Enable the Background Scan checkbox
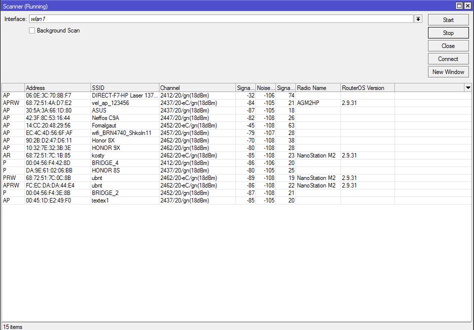The image size is (474, 330). (x=32, y=30)
